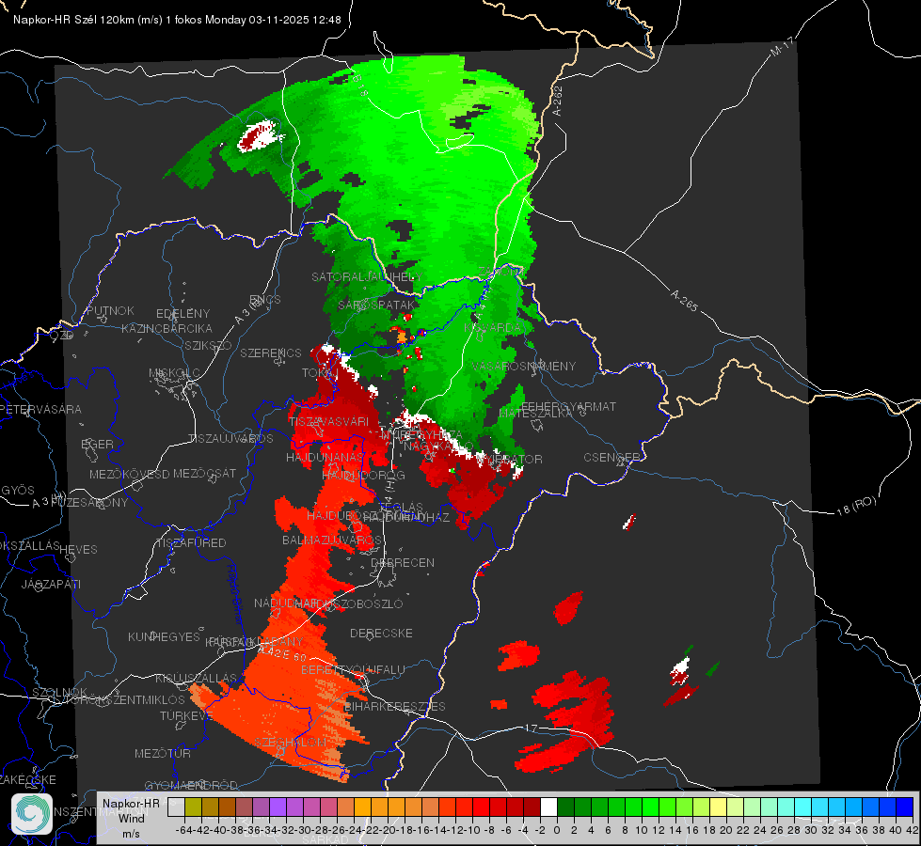
Task: Select the title text 'Napkor-HR Szél 120km (m/s)'
Action: tap(87, 20)
